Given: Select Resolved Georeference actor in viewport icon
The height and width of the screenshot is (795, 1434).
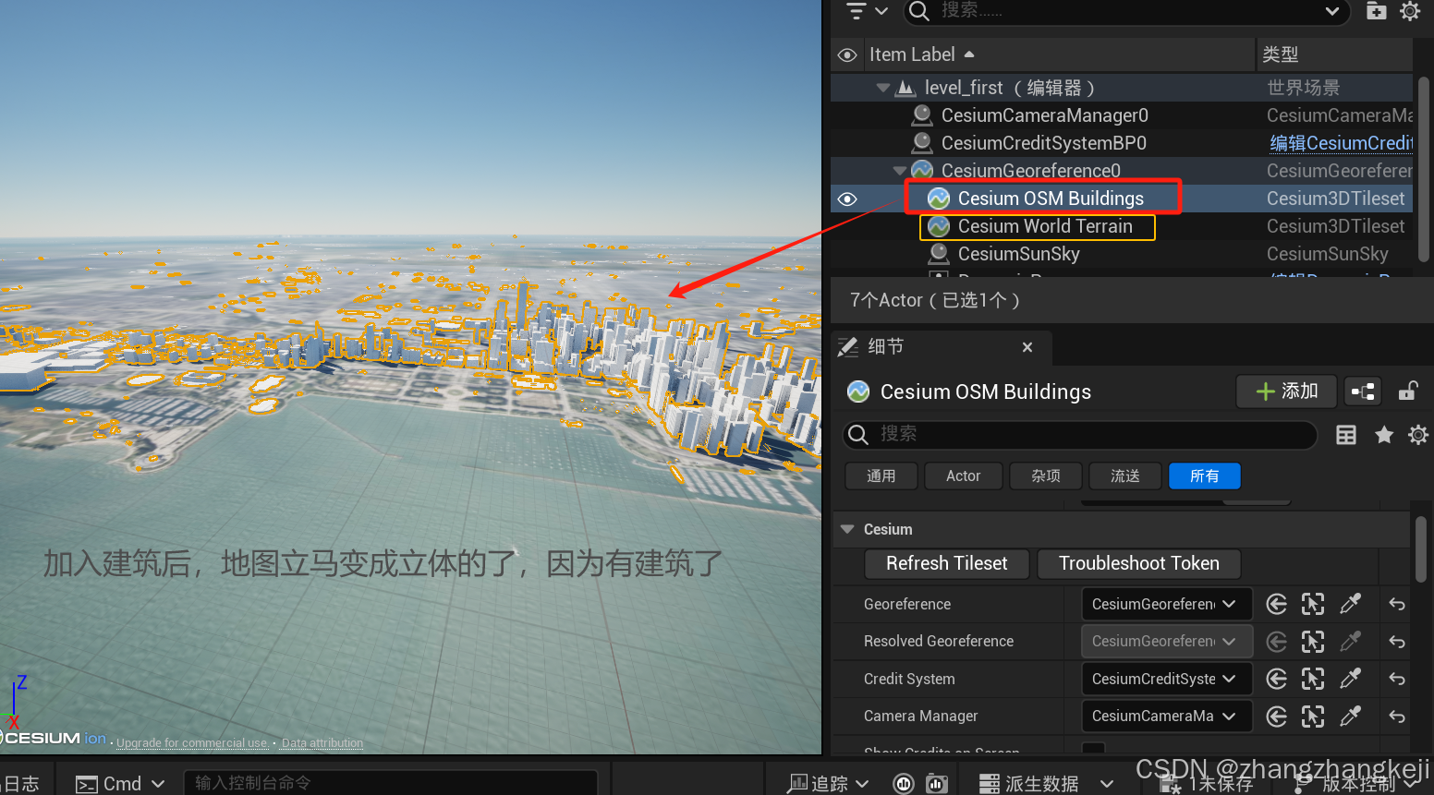Looking at the screenshot, I should [1313, 642].
